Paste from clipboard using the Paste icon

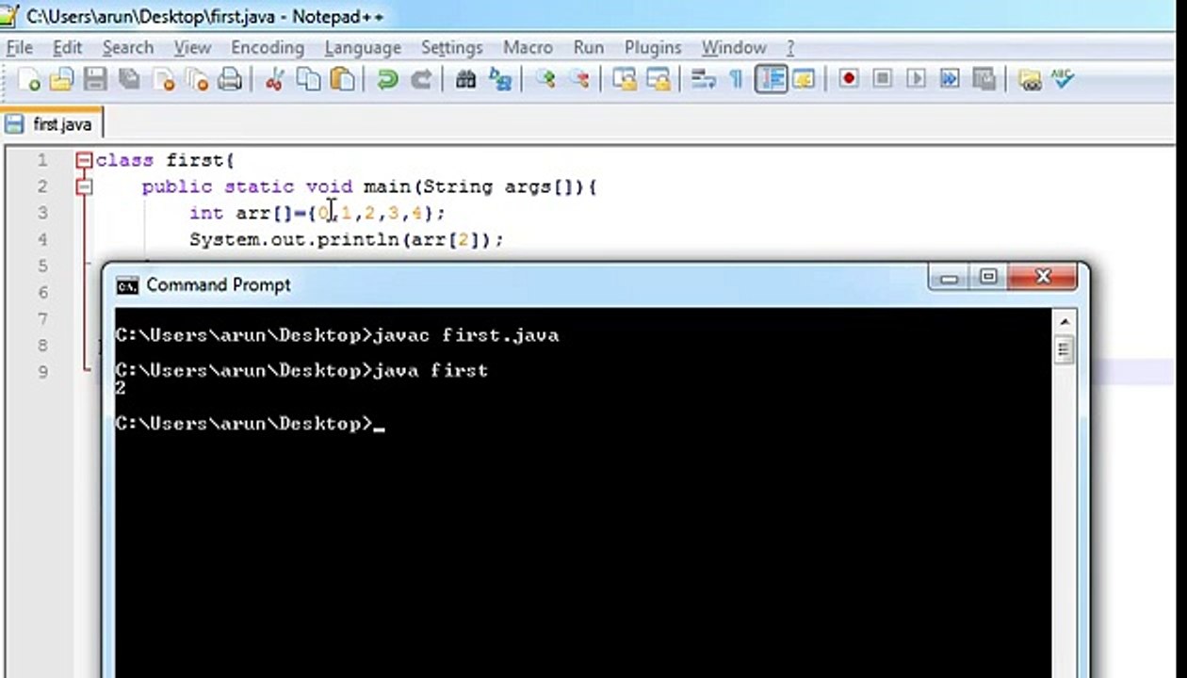coord(343,80)
